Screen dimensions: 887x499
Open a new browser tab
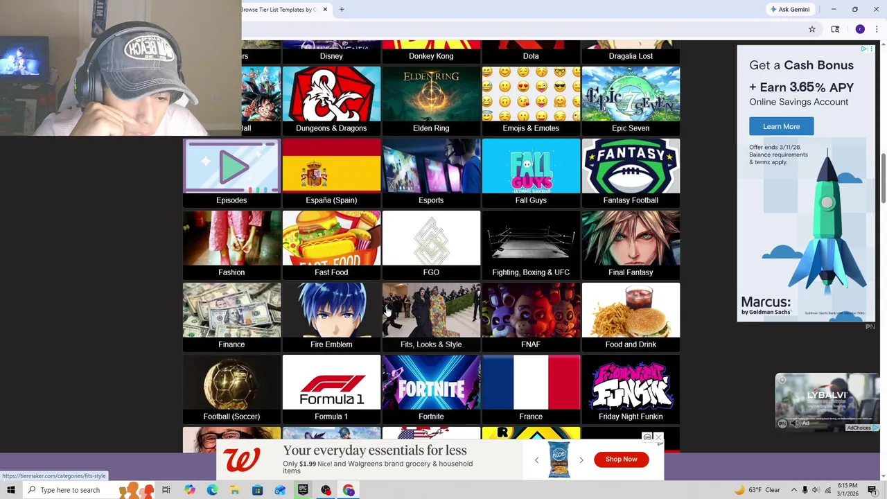tap(342, 9)
